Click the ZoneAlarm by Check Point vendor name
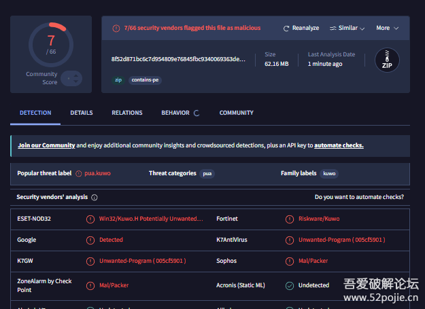425x309 pixels. (x=44, y=285)
